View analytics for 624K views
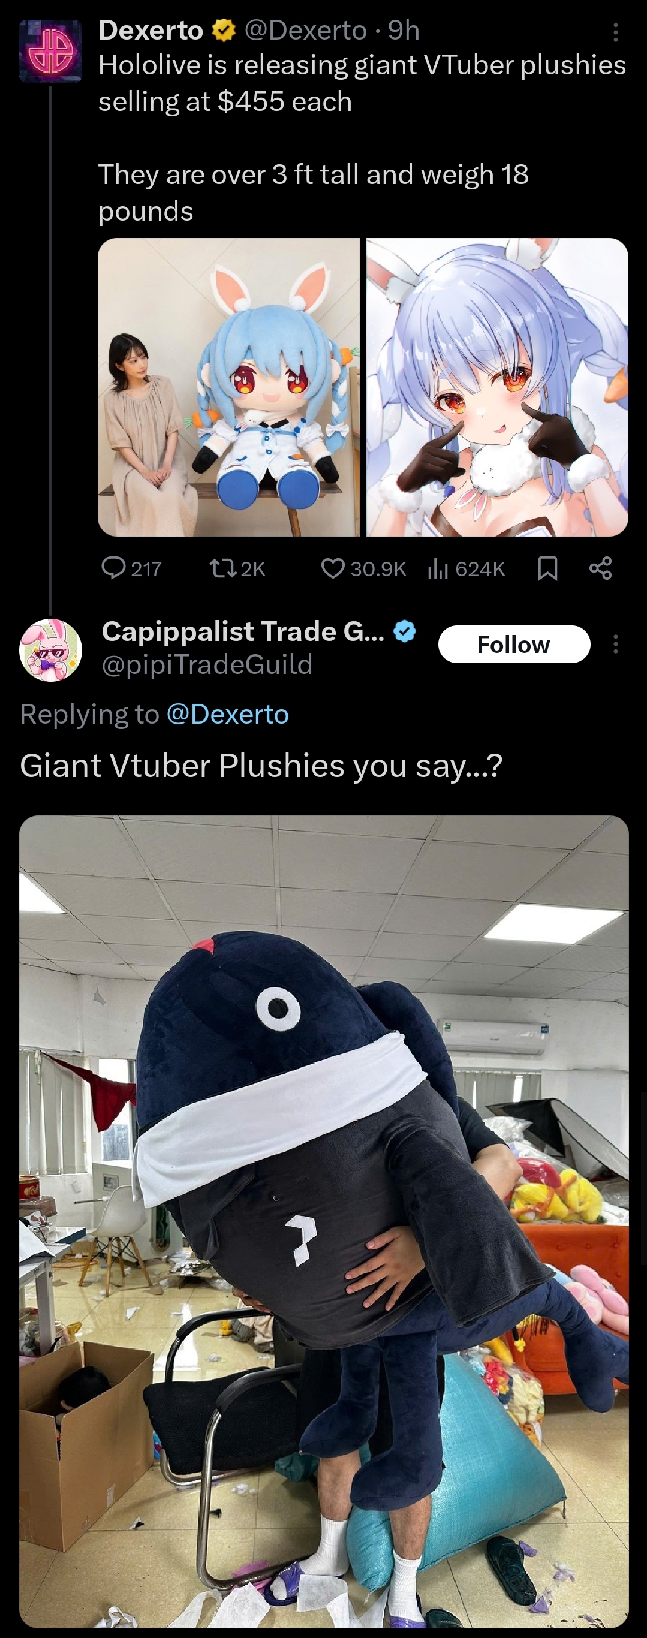Image resolution: width=647 pixels, height=1638 pixels. coord(467,568)
